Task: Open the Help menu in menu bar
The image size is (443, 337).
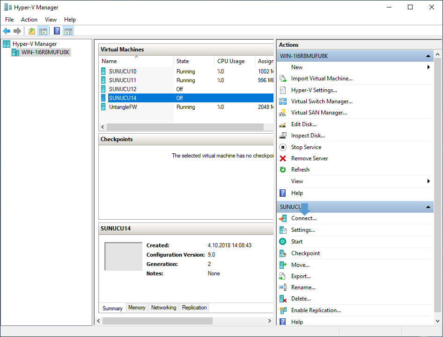Action: coord(70,20)
